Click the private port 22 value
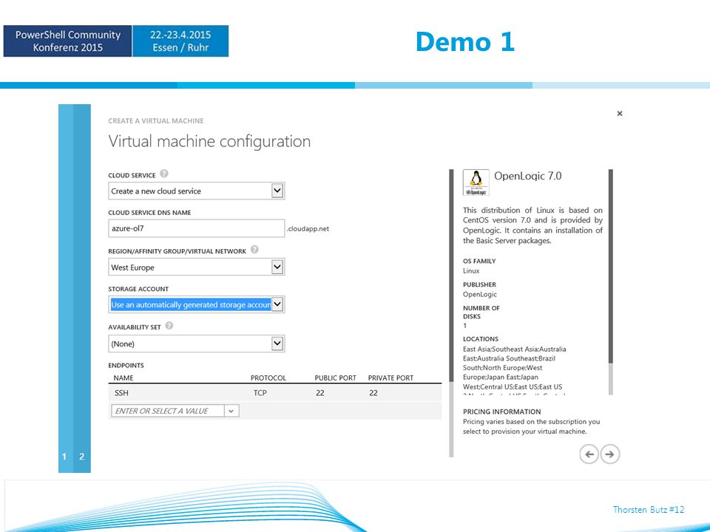This screenshot has height=532, width=710. pos(373,393)
